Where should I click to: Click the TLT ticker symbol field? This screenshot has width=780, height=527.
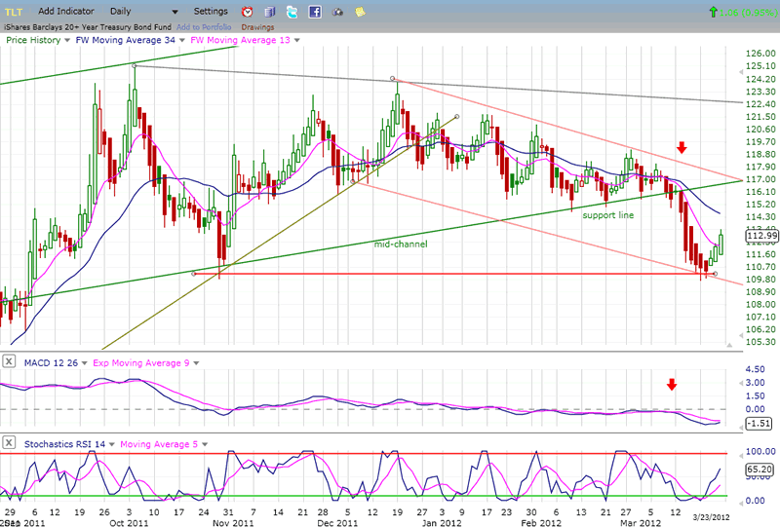(14, 11)
